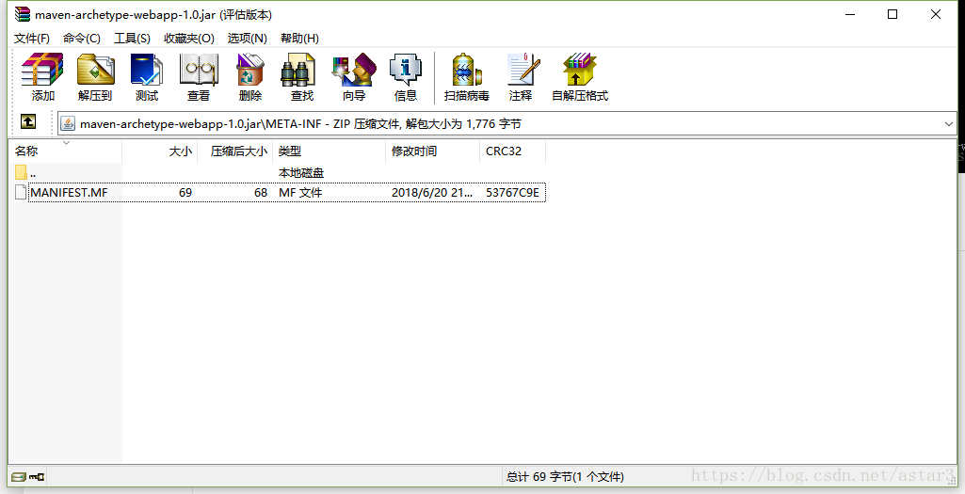Sort by Packed size (压缩后大小) header
965x494 pixels.
[234, 151]
